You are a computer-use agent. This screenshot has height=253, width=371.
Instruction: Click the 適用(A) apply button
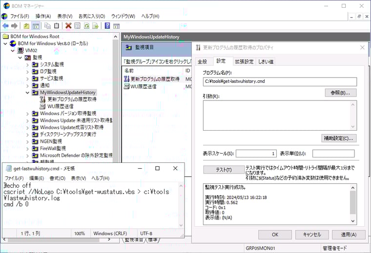click(x=349, y=234)
